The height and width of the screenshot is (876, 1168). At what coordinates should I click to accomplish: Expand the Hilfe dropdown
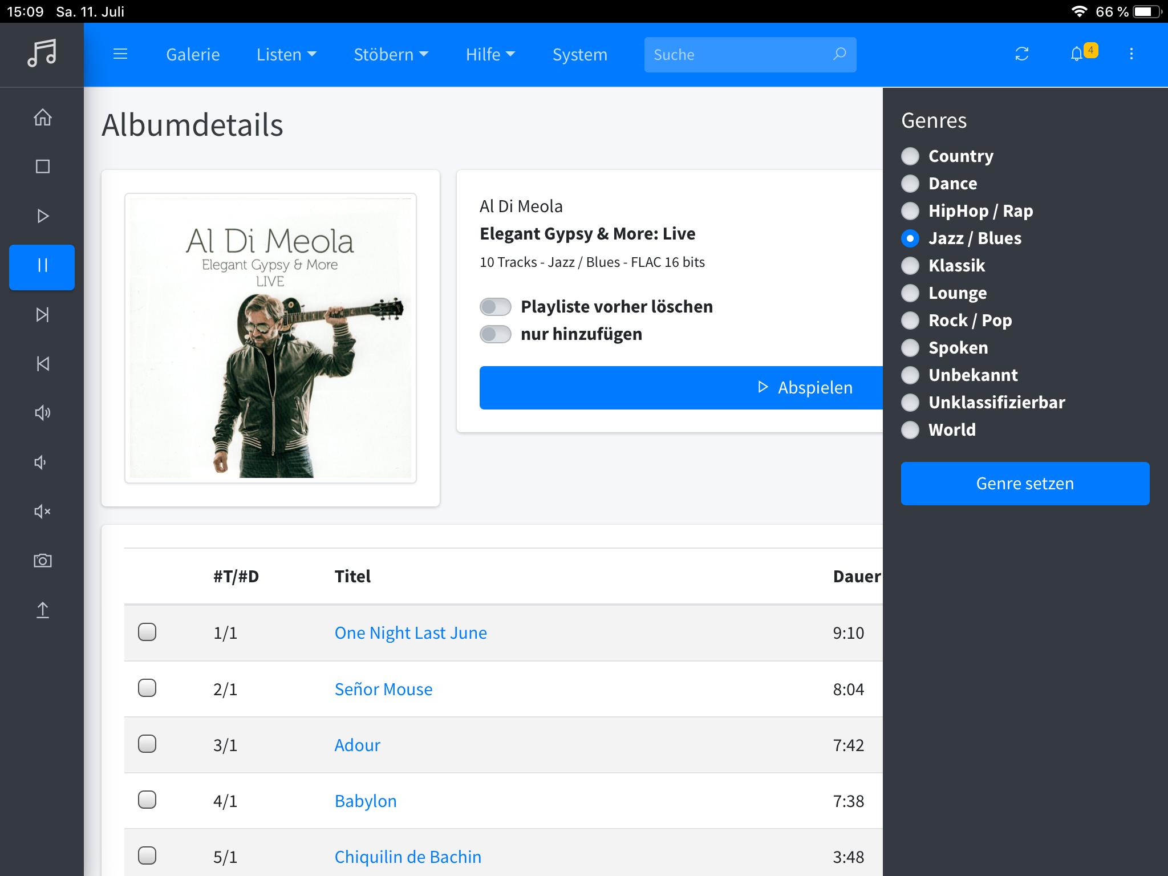[490, 55]
